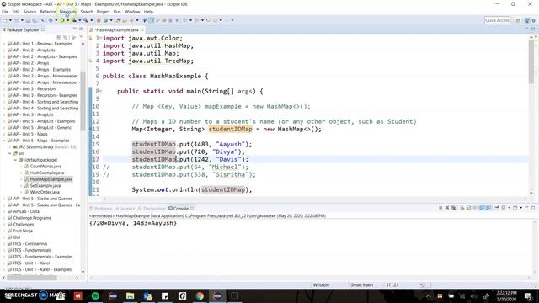Screen dimensions: 539x303
Task: Open CountWords.java in Package Explorer
Action: tap(45, 167)
